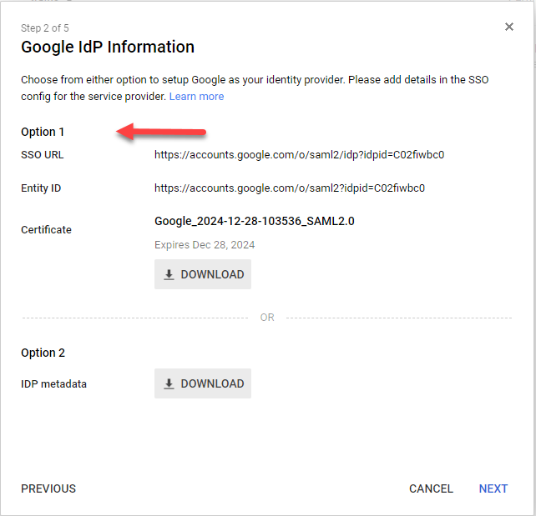Click certificate name Google_2024-12-28-103536_SAML2.0

[255, 221]
